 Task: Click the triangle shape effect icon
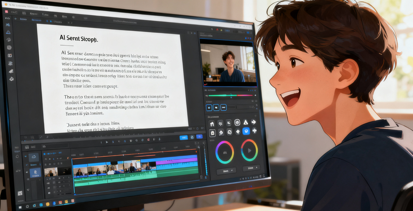[246, 122]
